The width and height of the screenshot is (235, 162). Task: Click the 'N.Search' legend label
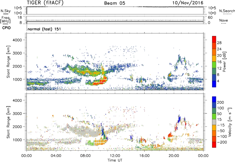click(227, 11)
